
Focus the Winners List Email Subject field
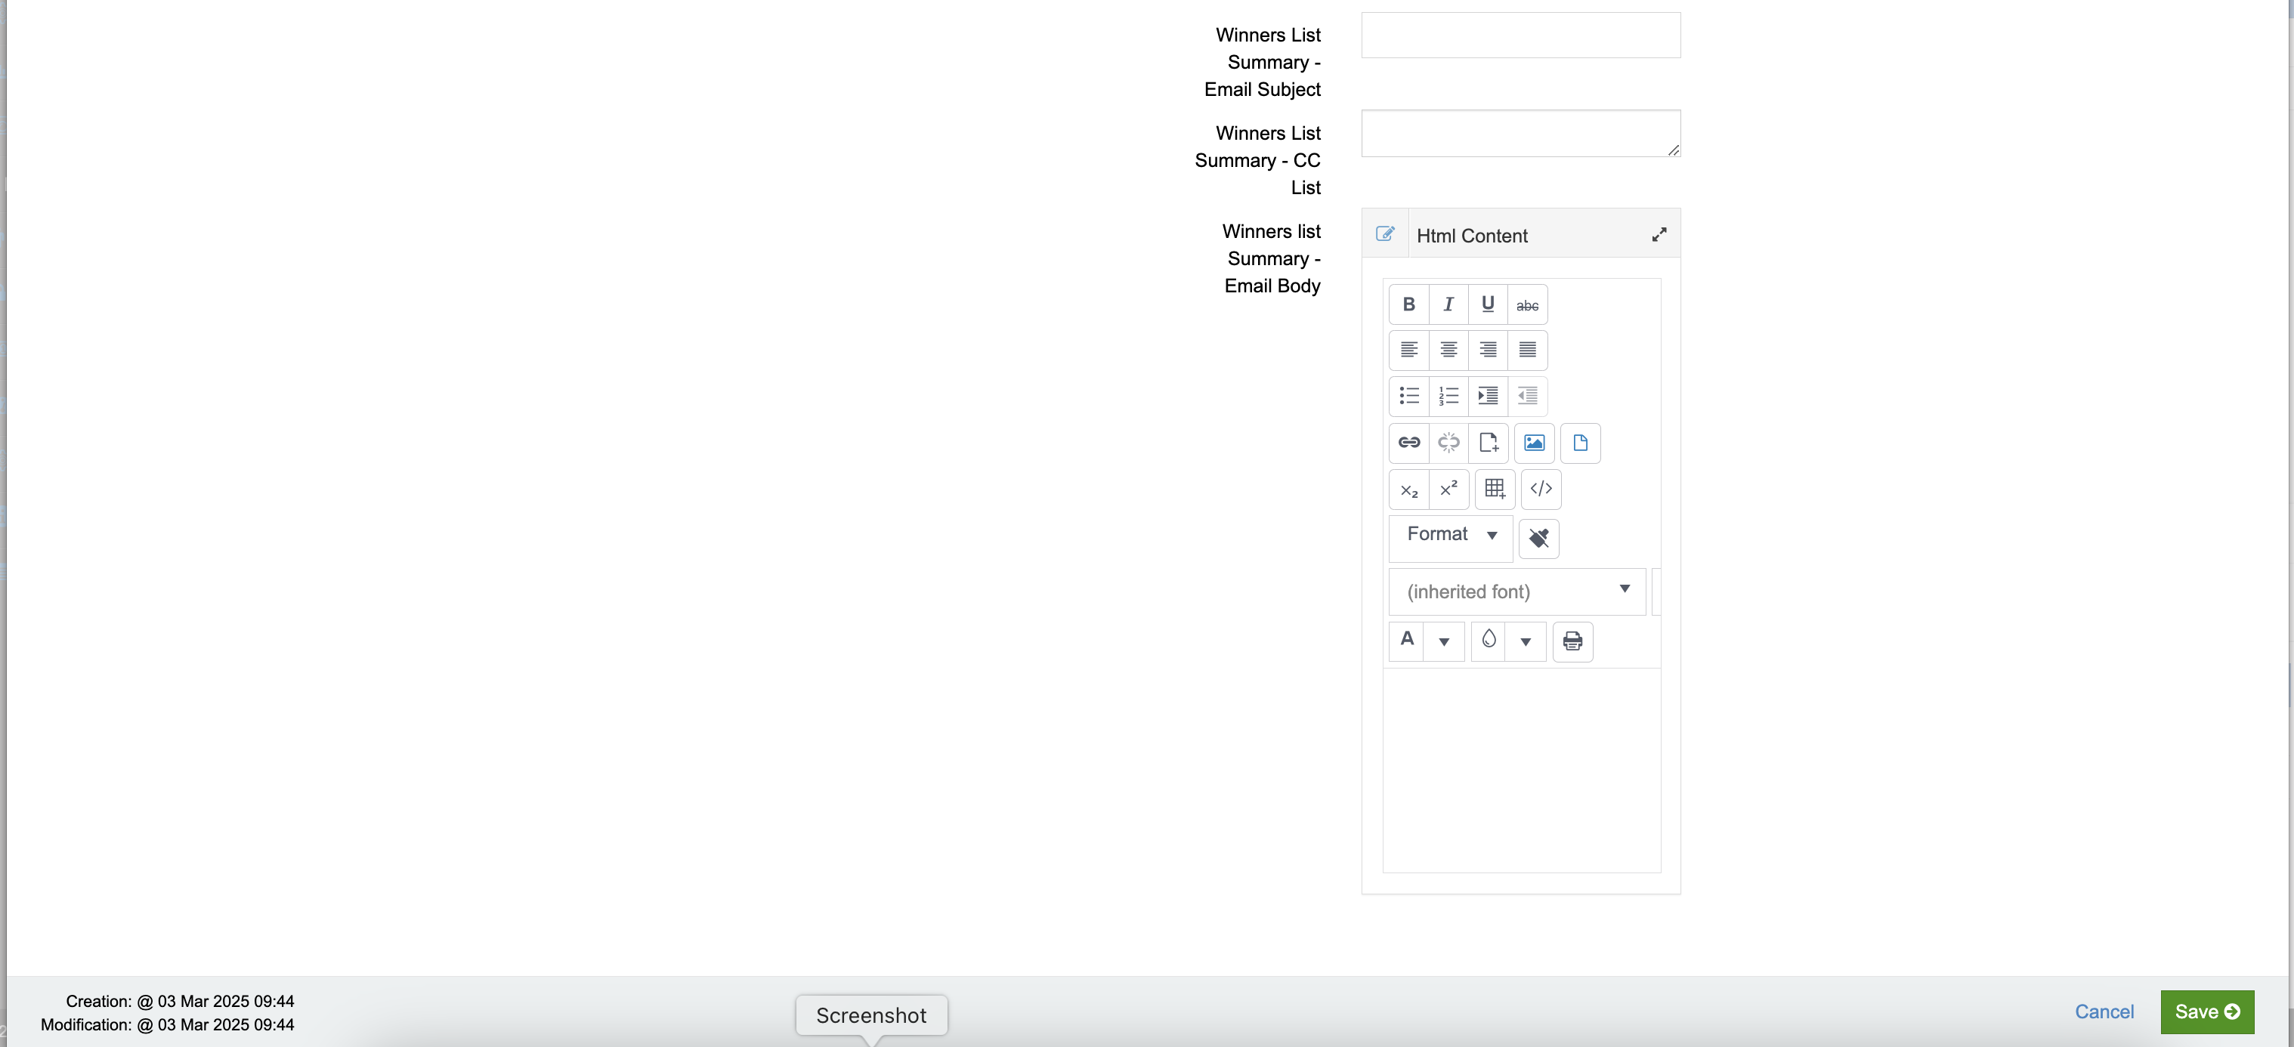(1520, 36)
